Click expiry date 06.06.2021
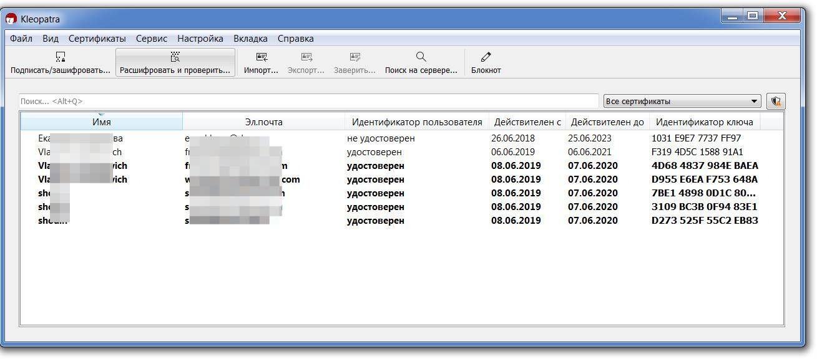This screenshot has width=817, height=359. click(x=590, y=152)
